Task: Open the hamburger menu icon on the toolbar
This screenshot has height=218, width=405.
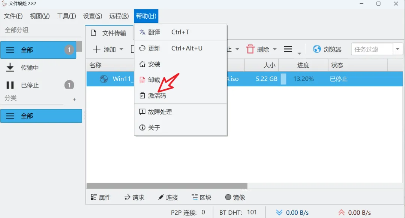Action: (x=288, y=49)
